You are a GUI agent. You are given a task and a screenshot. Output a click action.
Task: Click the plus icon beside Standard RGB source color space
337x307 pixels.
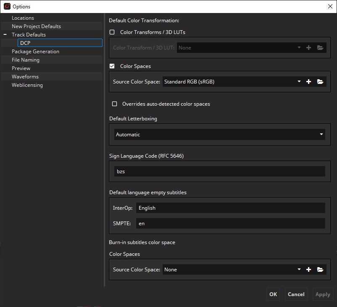pos(308,82)
